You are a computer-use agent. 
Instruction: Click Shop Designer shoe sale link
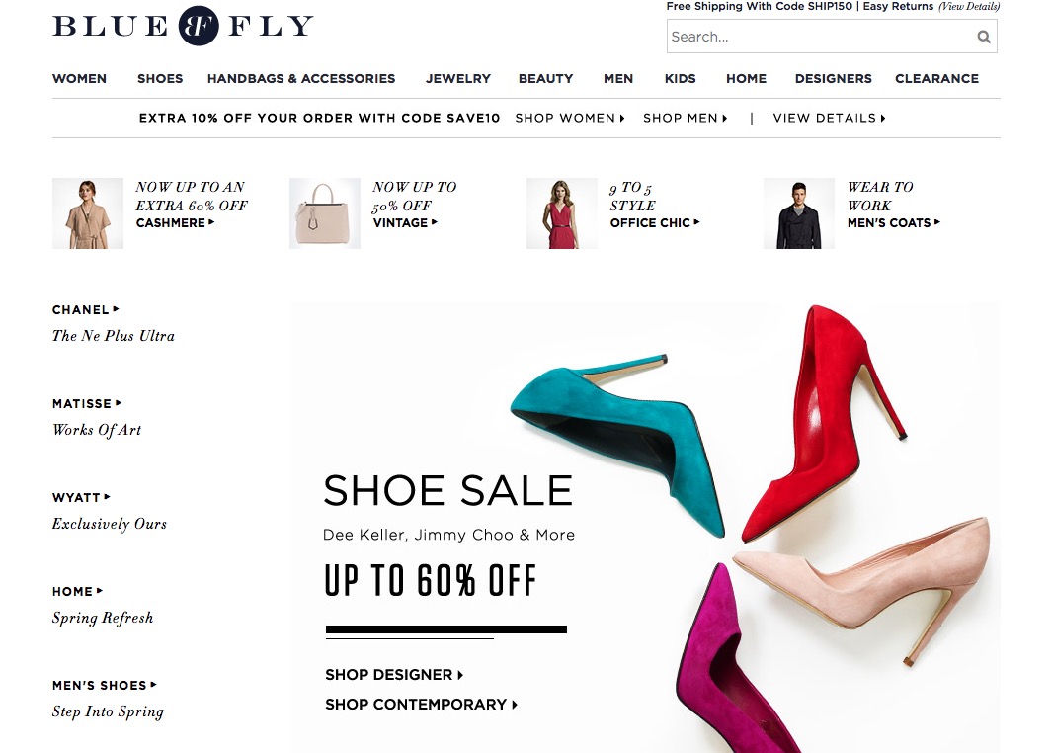pyautogui.click(x=394, y=675)
